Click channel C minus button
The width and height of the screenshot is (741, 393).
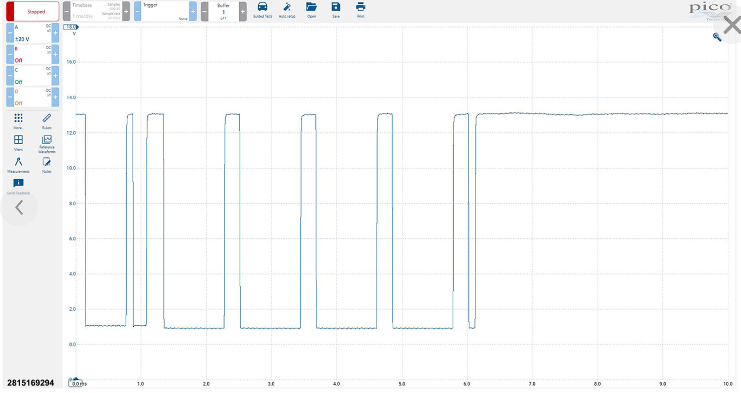tap(10, 76)
